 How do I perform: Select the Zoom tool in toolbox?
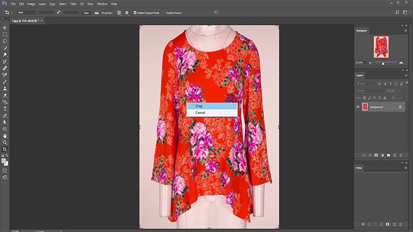(5, 143)
